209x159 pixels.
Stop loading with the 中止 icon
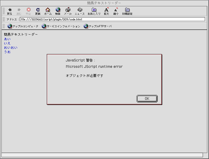(29, 11)
